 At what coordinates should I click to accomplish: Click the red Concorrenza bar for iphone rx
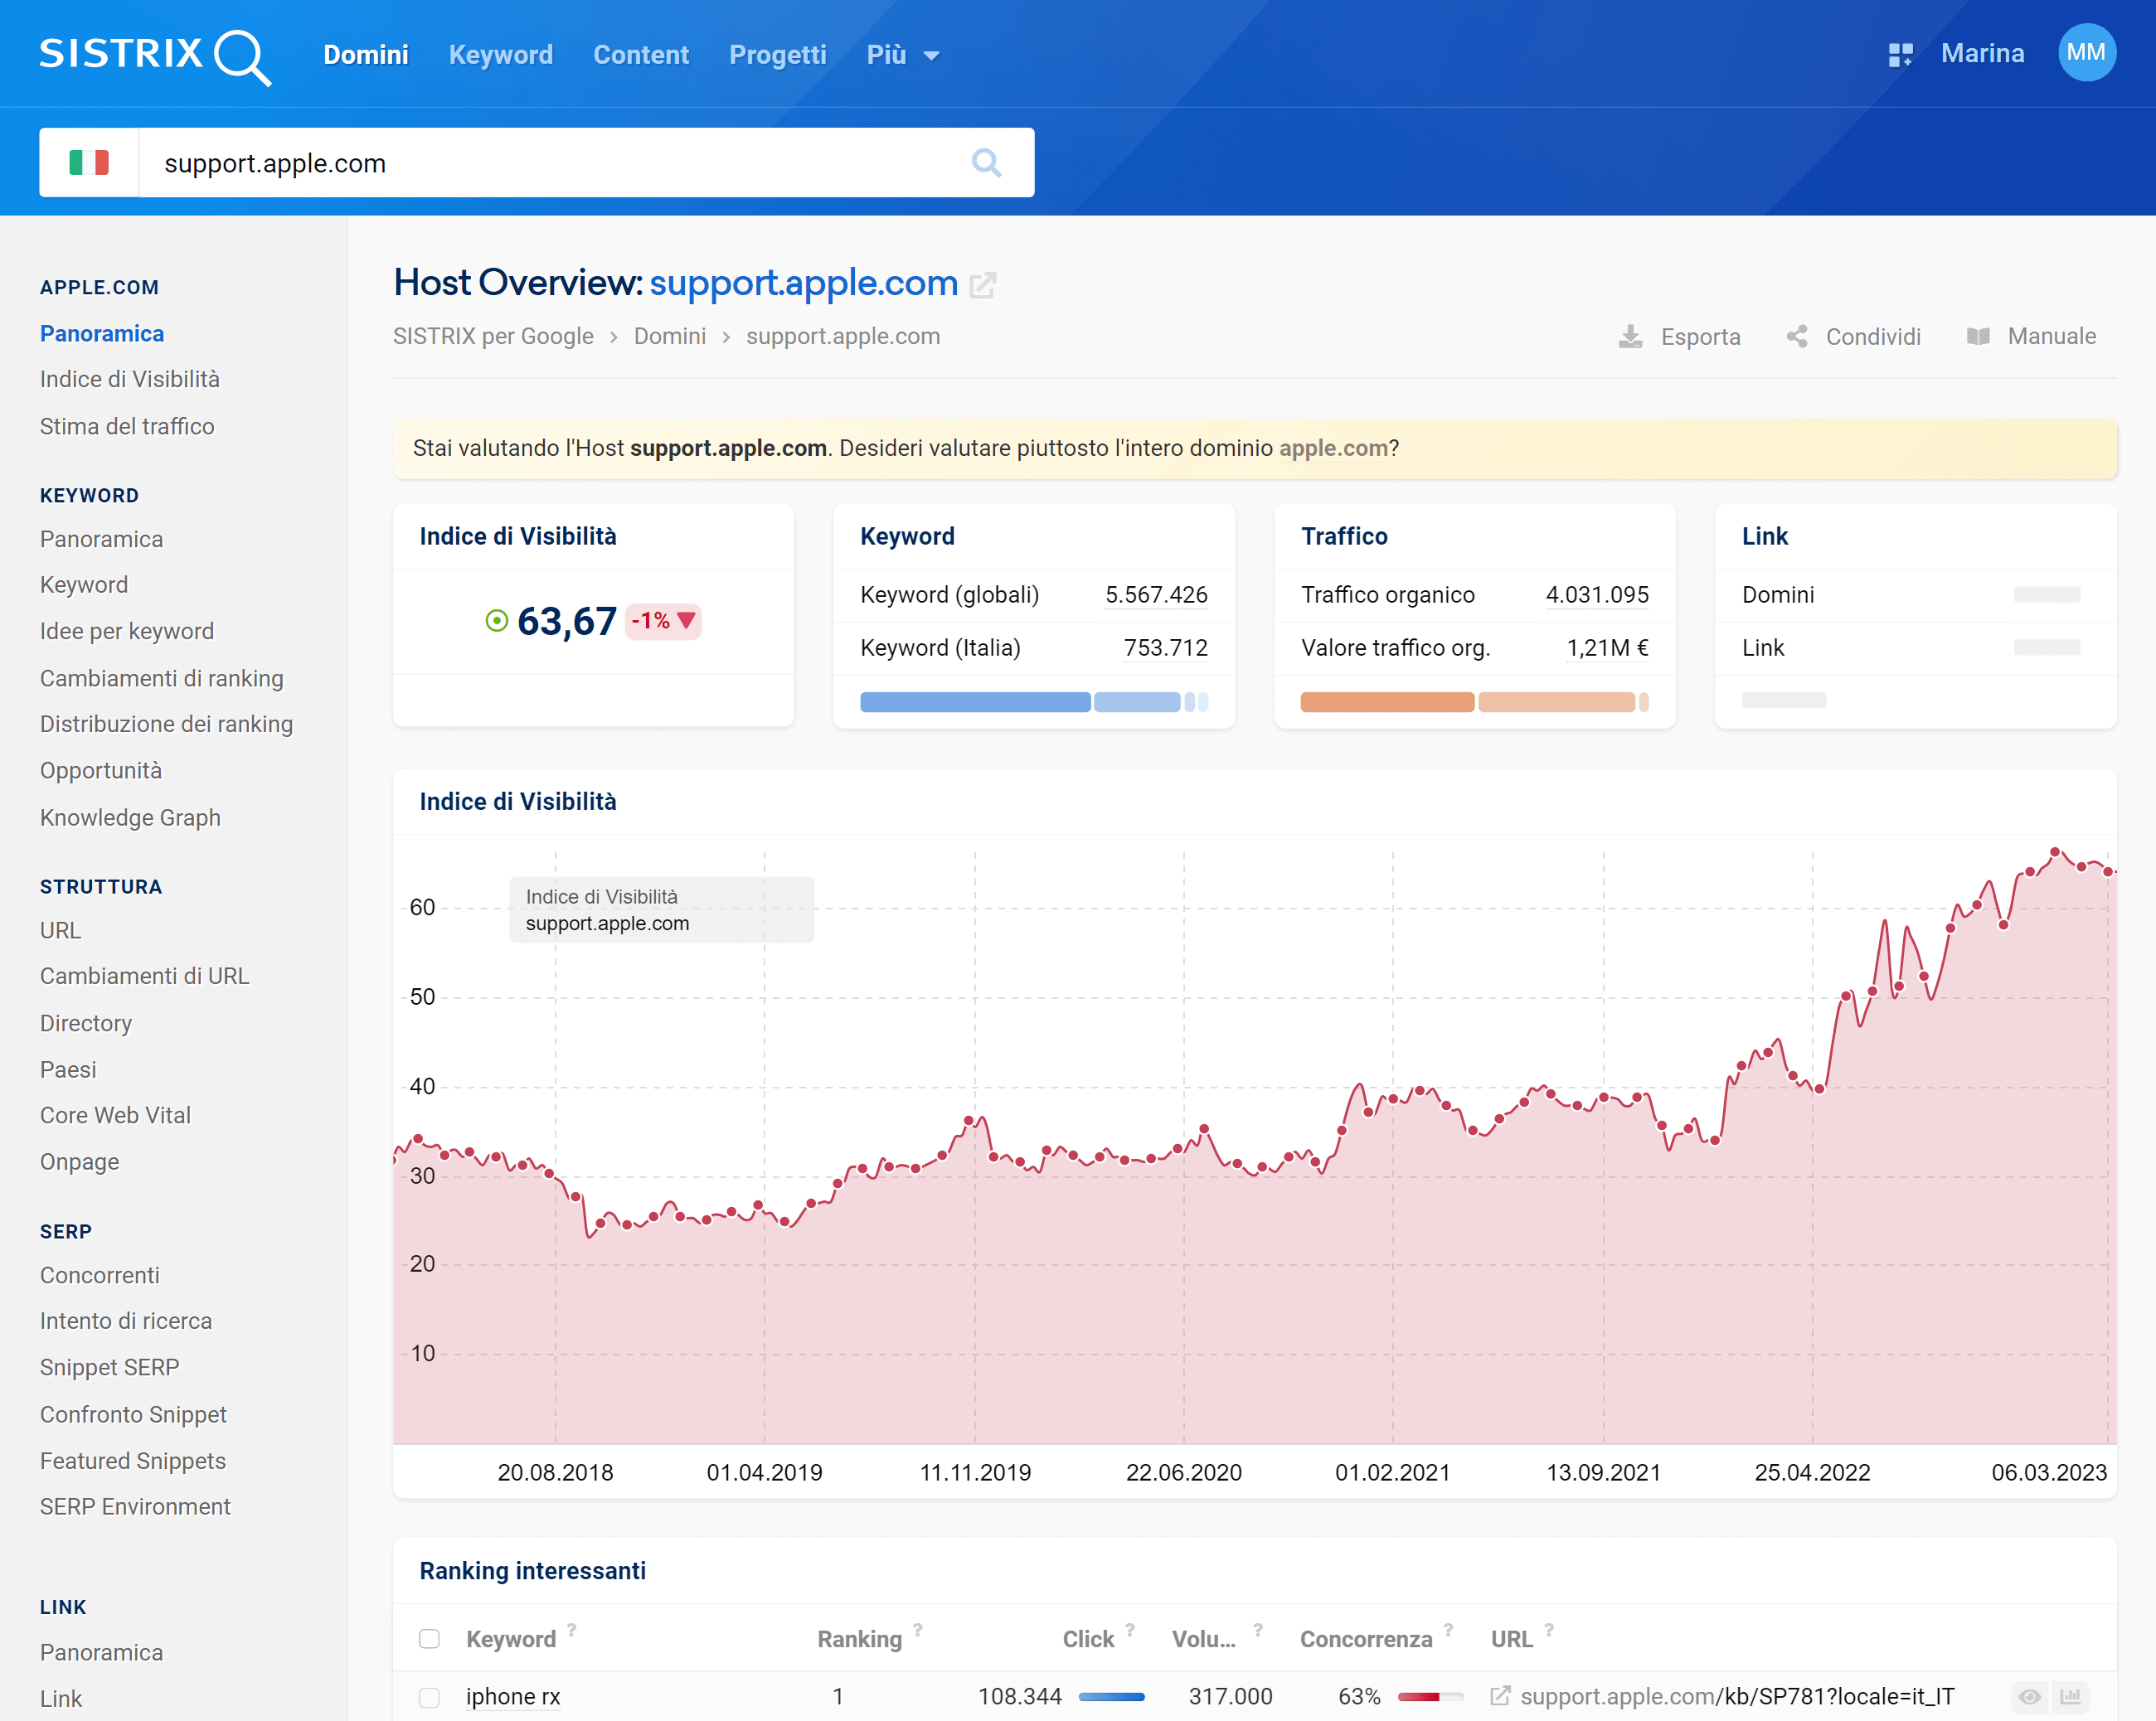point(1430,1697)
